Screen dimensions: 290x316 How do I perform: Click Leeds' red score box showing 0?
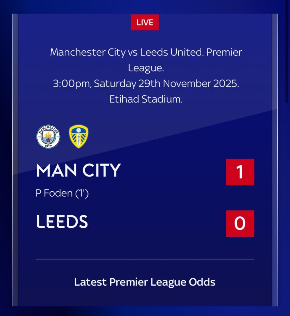pyautogui.click(x=240, y=223)
